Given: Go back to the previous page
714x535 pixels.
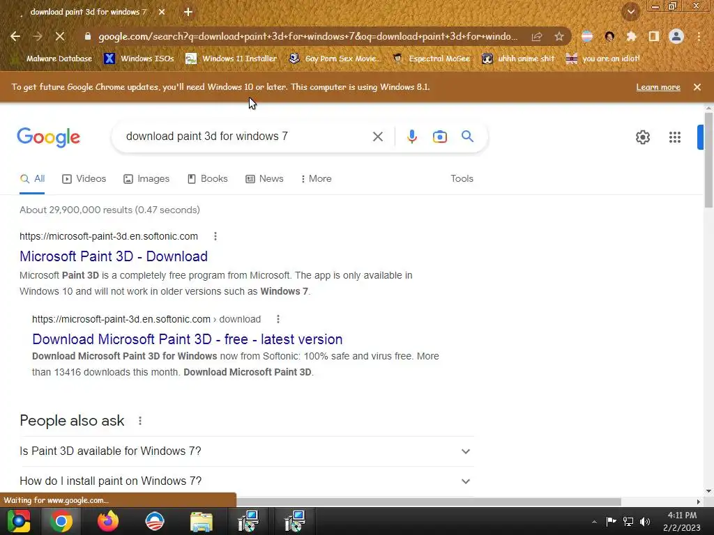Looking at the screenshot, I should 15,36.
